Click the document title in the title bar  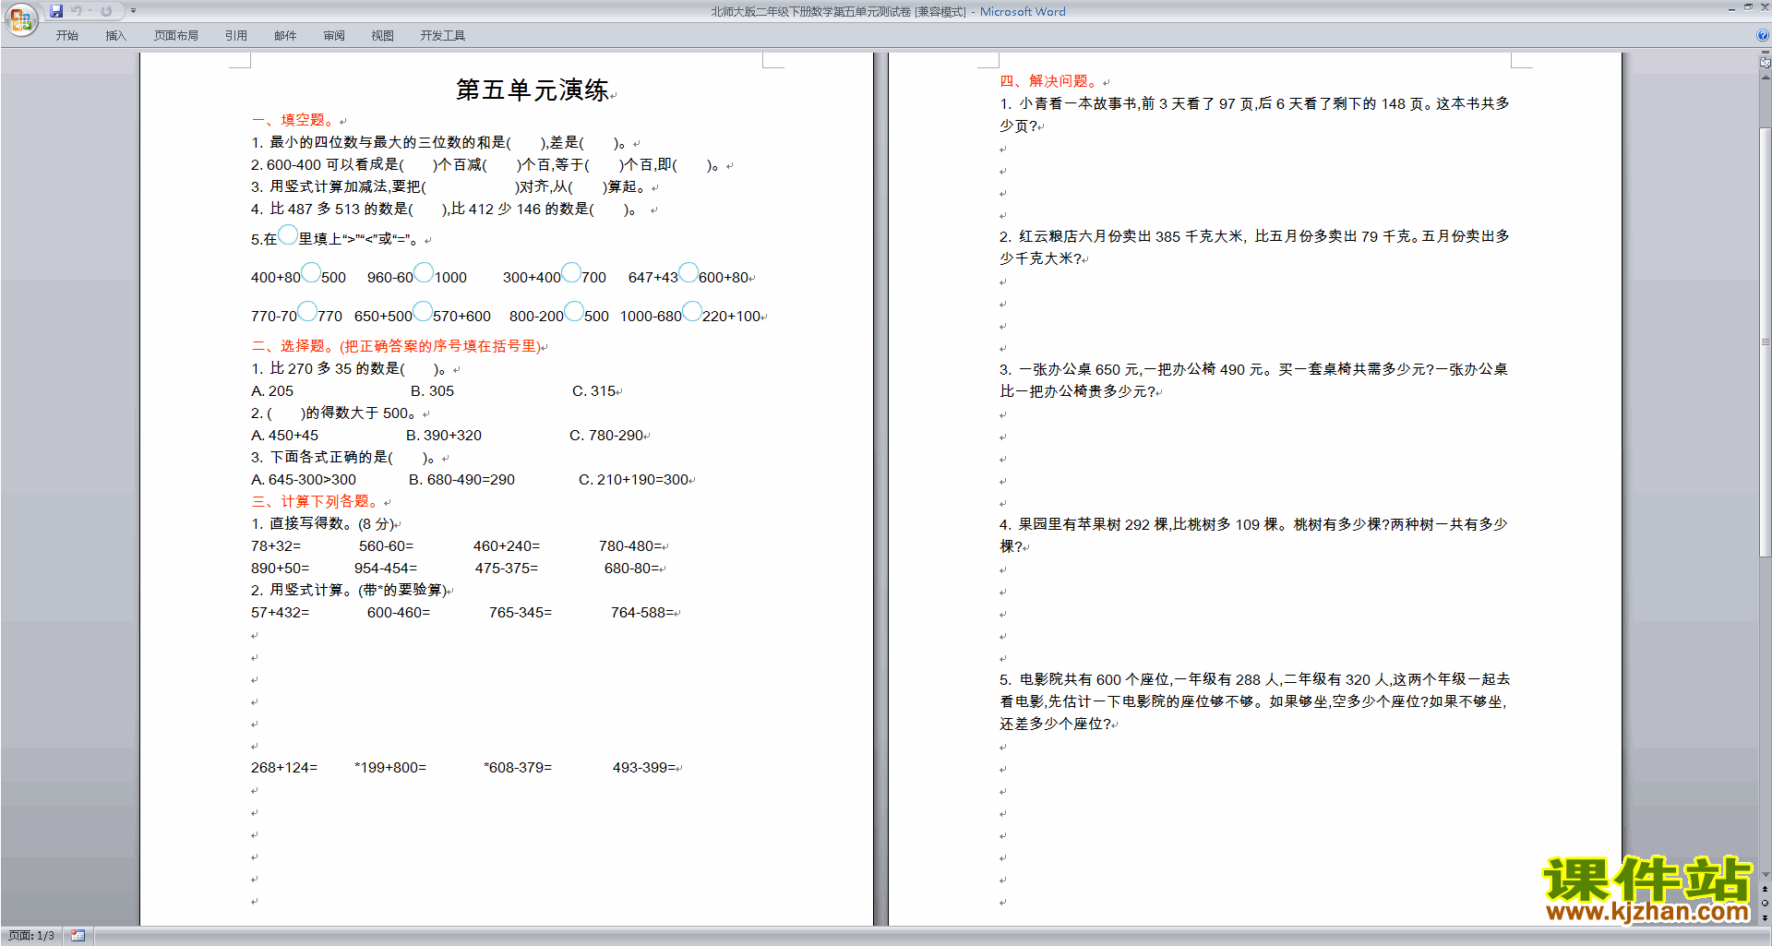pos(888,12)
